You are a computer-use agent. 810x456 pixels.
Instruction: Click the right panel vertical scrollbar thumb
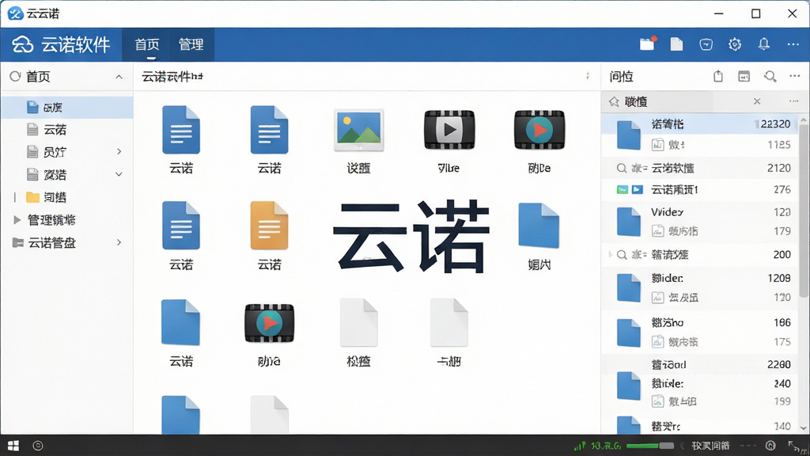(x=804, y=211)
